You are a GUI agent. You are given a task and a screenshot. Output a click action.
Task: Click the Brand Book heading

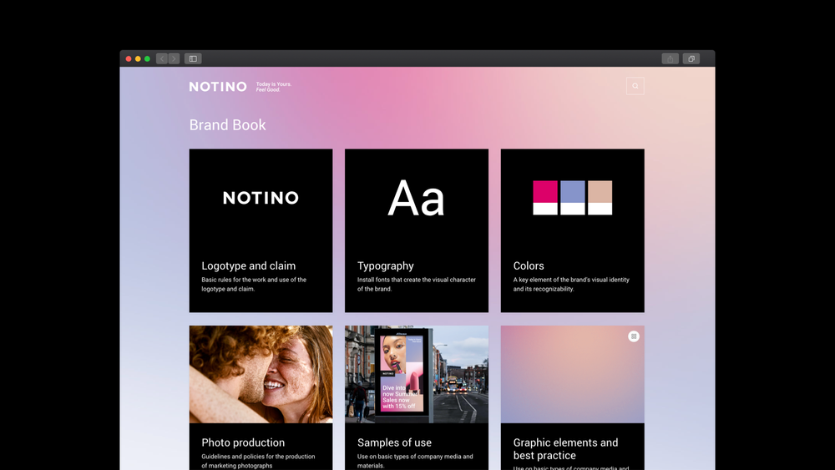click(x=227, y=125)
